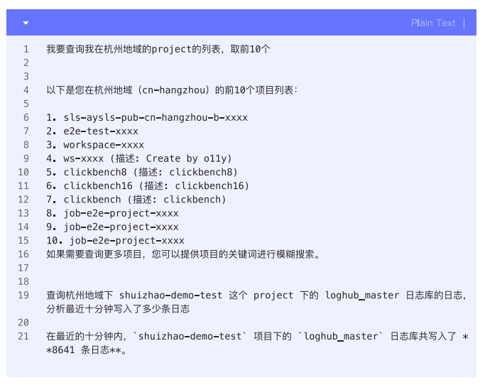This screenshot has height=385, width=485.
Task: Click line number 16 in the gutter
Action: point(23,254)
